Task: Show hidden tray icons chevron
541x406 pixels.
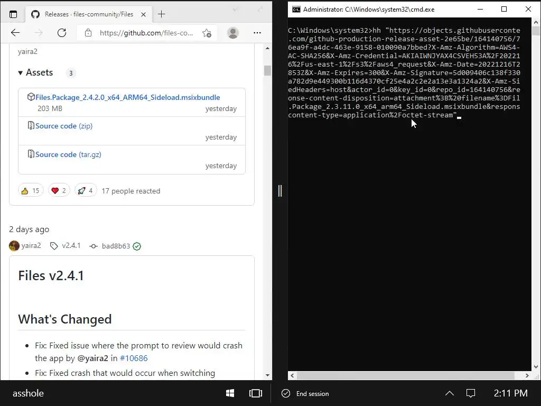Action: [x=449, y=393]
